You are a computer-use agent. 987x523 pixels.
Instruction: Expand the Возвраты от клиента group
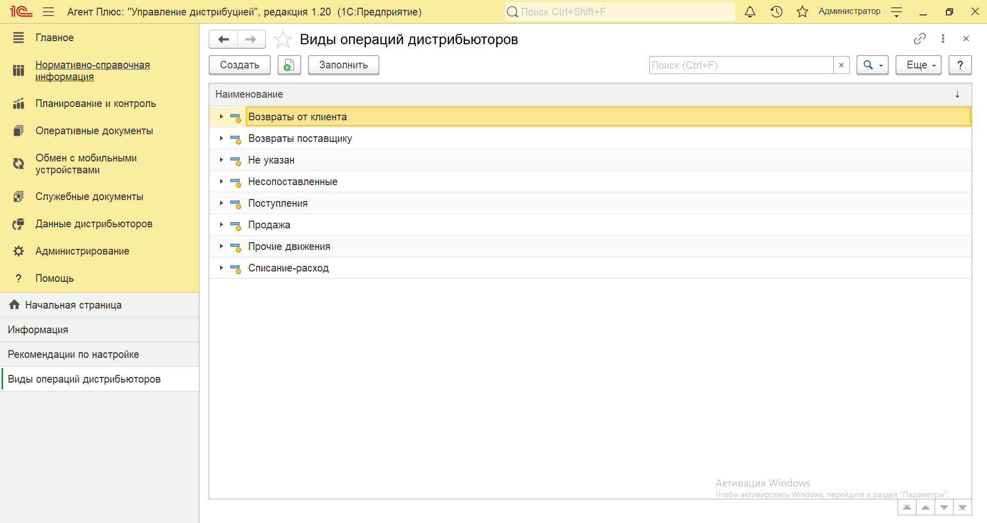click(221, 117)
